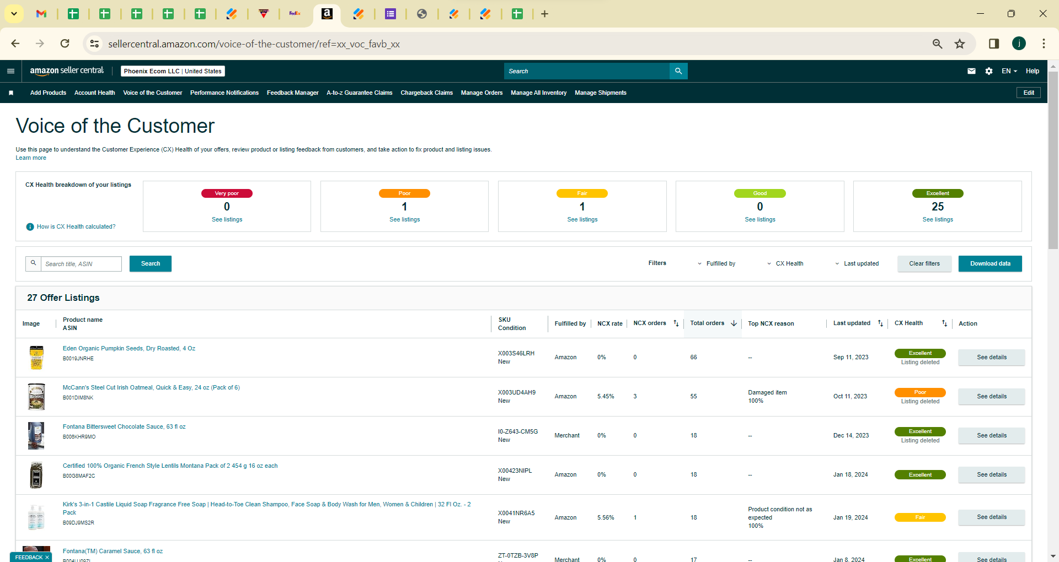Open the mail messages icon

click(x=971, y=71)
